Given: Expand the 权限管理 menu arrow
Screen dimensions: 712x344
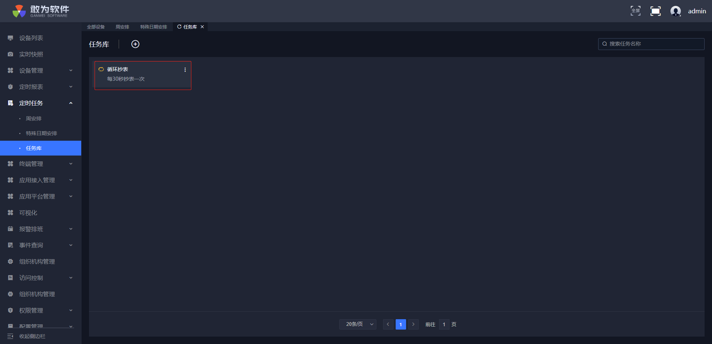Looking at the screenshot, I should (x=71, y=311).
